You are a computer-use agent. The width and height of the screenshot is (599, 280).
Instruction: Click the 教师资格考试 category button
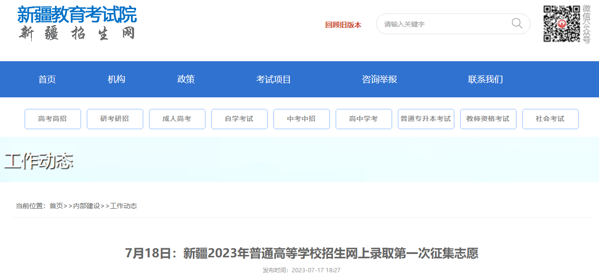(x=488, y=119)
